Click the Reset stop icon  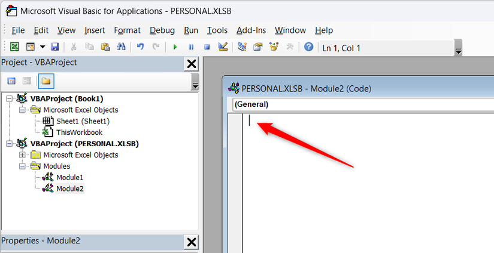[x=207, y=47]
